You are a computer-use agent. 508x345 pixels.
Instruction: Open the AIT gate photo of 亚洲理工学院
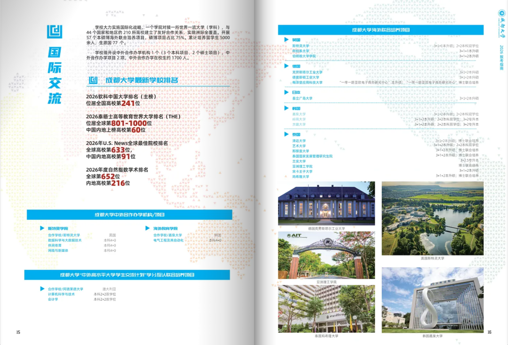326,255
